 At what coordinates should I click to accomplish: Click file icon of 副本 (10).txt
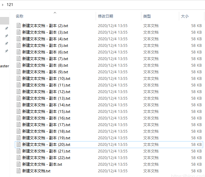[x=19, y=79]
